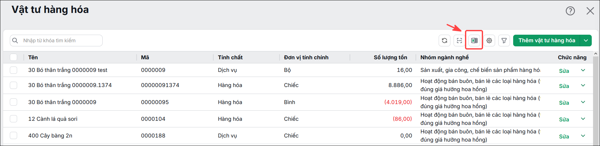Sort by Số lượng tồn column header

coord(390,57)
